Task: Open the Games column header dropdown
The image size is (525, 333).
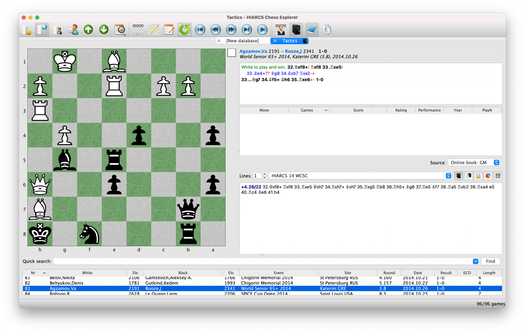Action: pos(326,110)
